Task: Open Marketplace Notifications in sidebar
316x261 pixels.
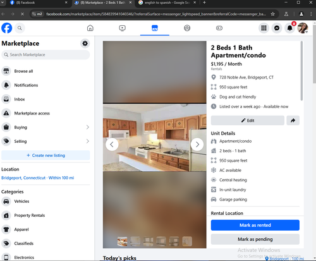Action: 46,85
